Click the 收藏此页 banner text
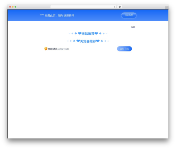Screen dimensions: 176x149 point(59,15)
